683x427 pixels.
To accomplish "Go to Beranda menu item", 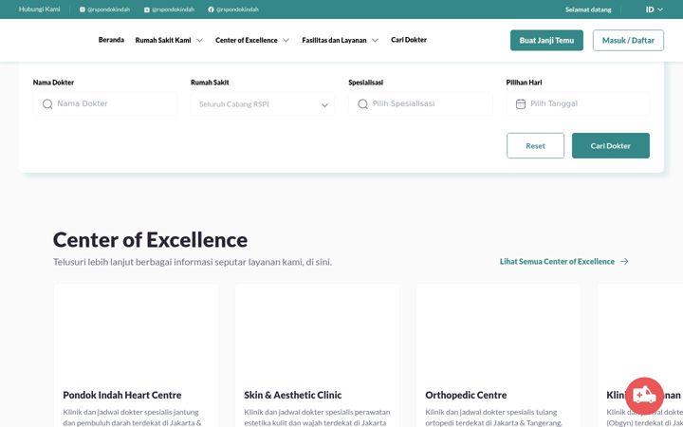I will tap(111, 40).
